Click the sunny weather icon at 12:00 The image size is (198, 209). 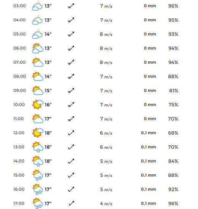click(38, 133)
